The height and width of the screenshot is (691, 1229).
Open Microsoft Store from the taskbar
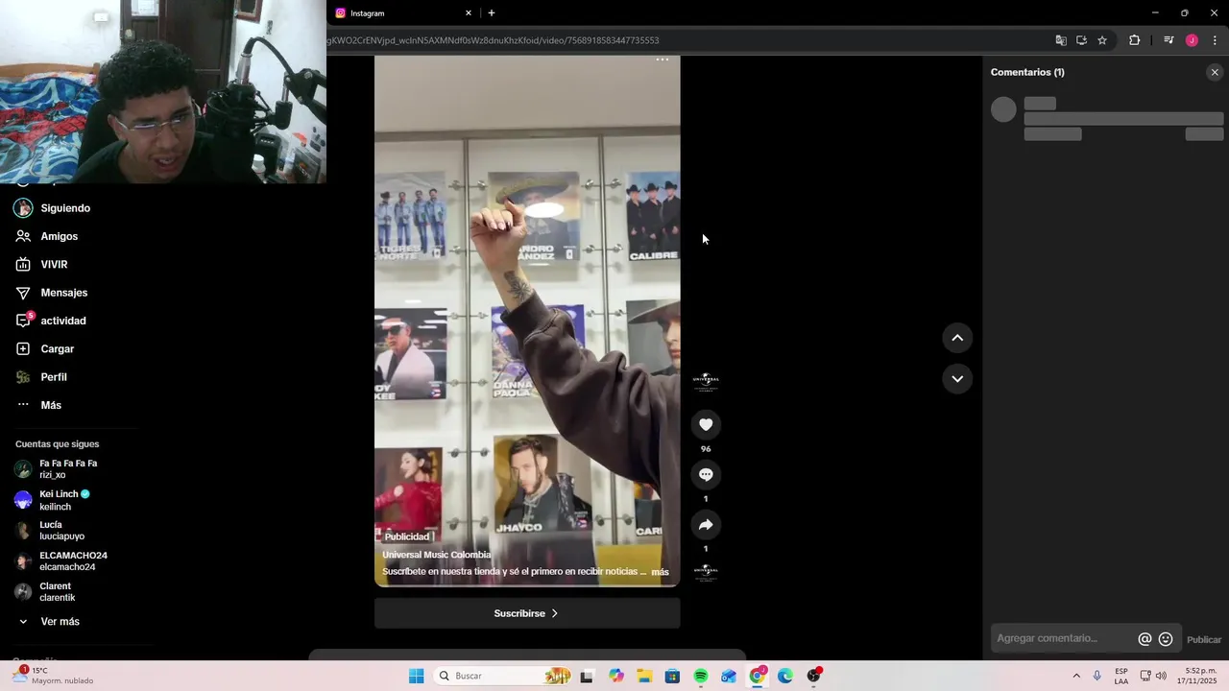[672, 677]
